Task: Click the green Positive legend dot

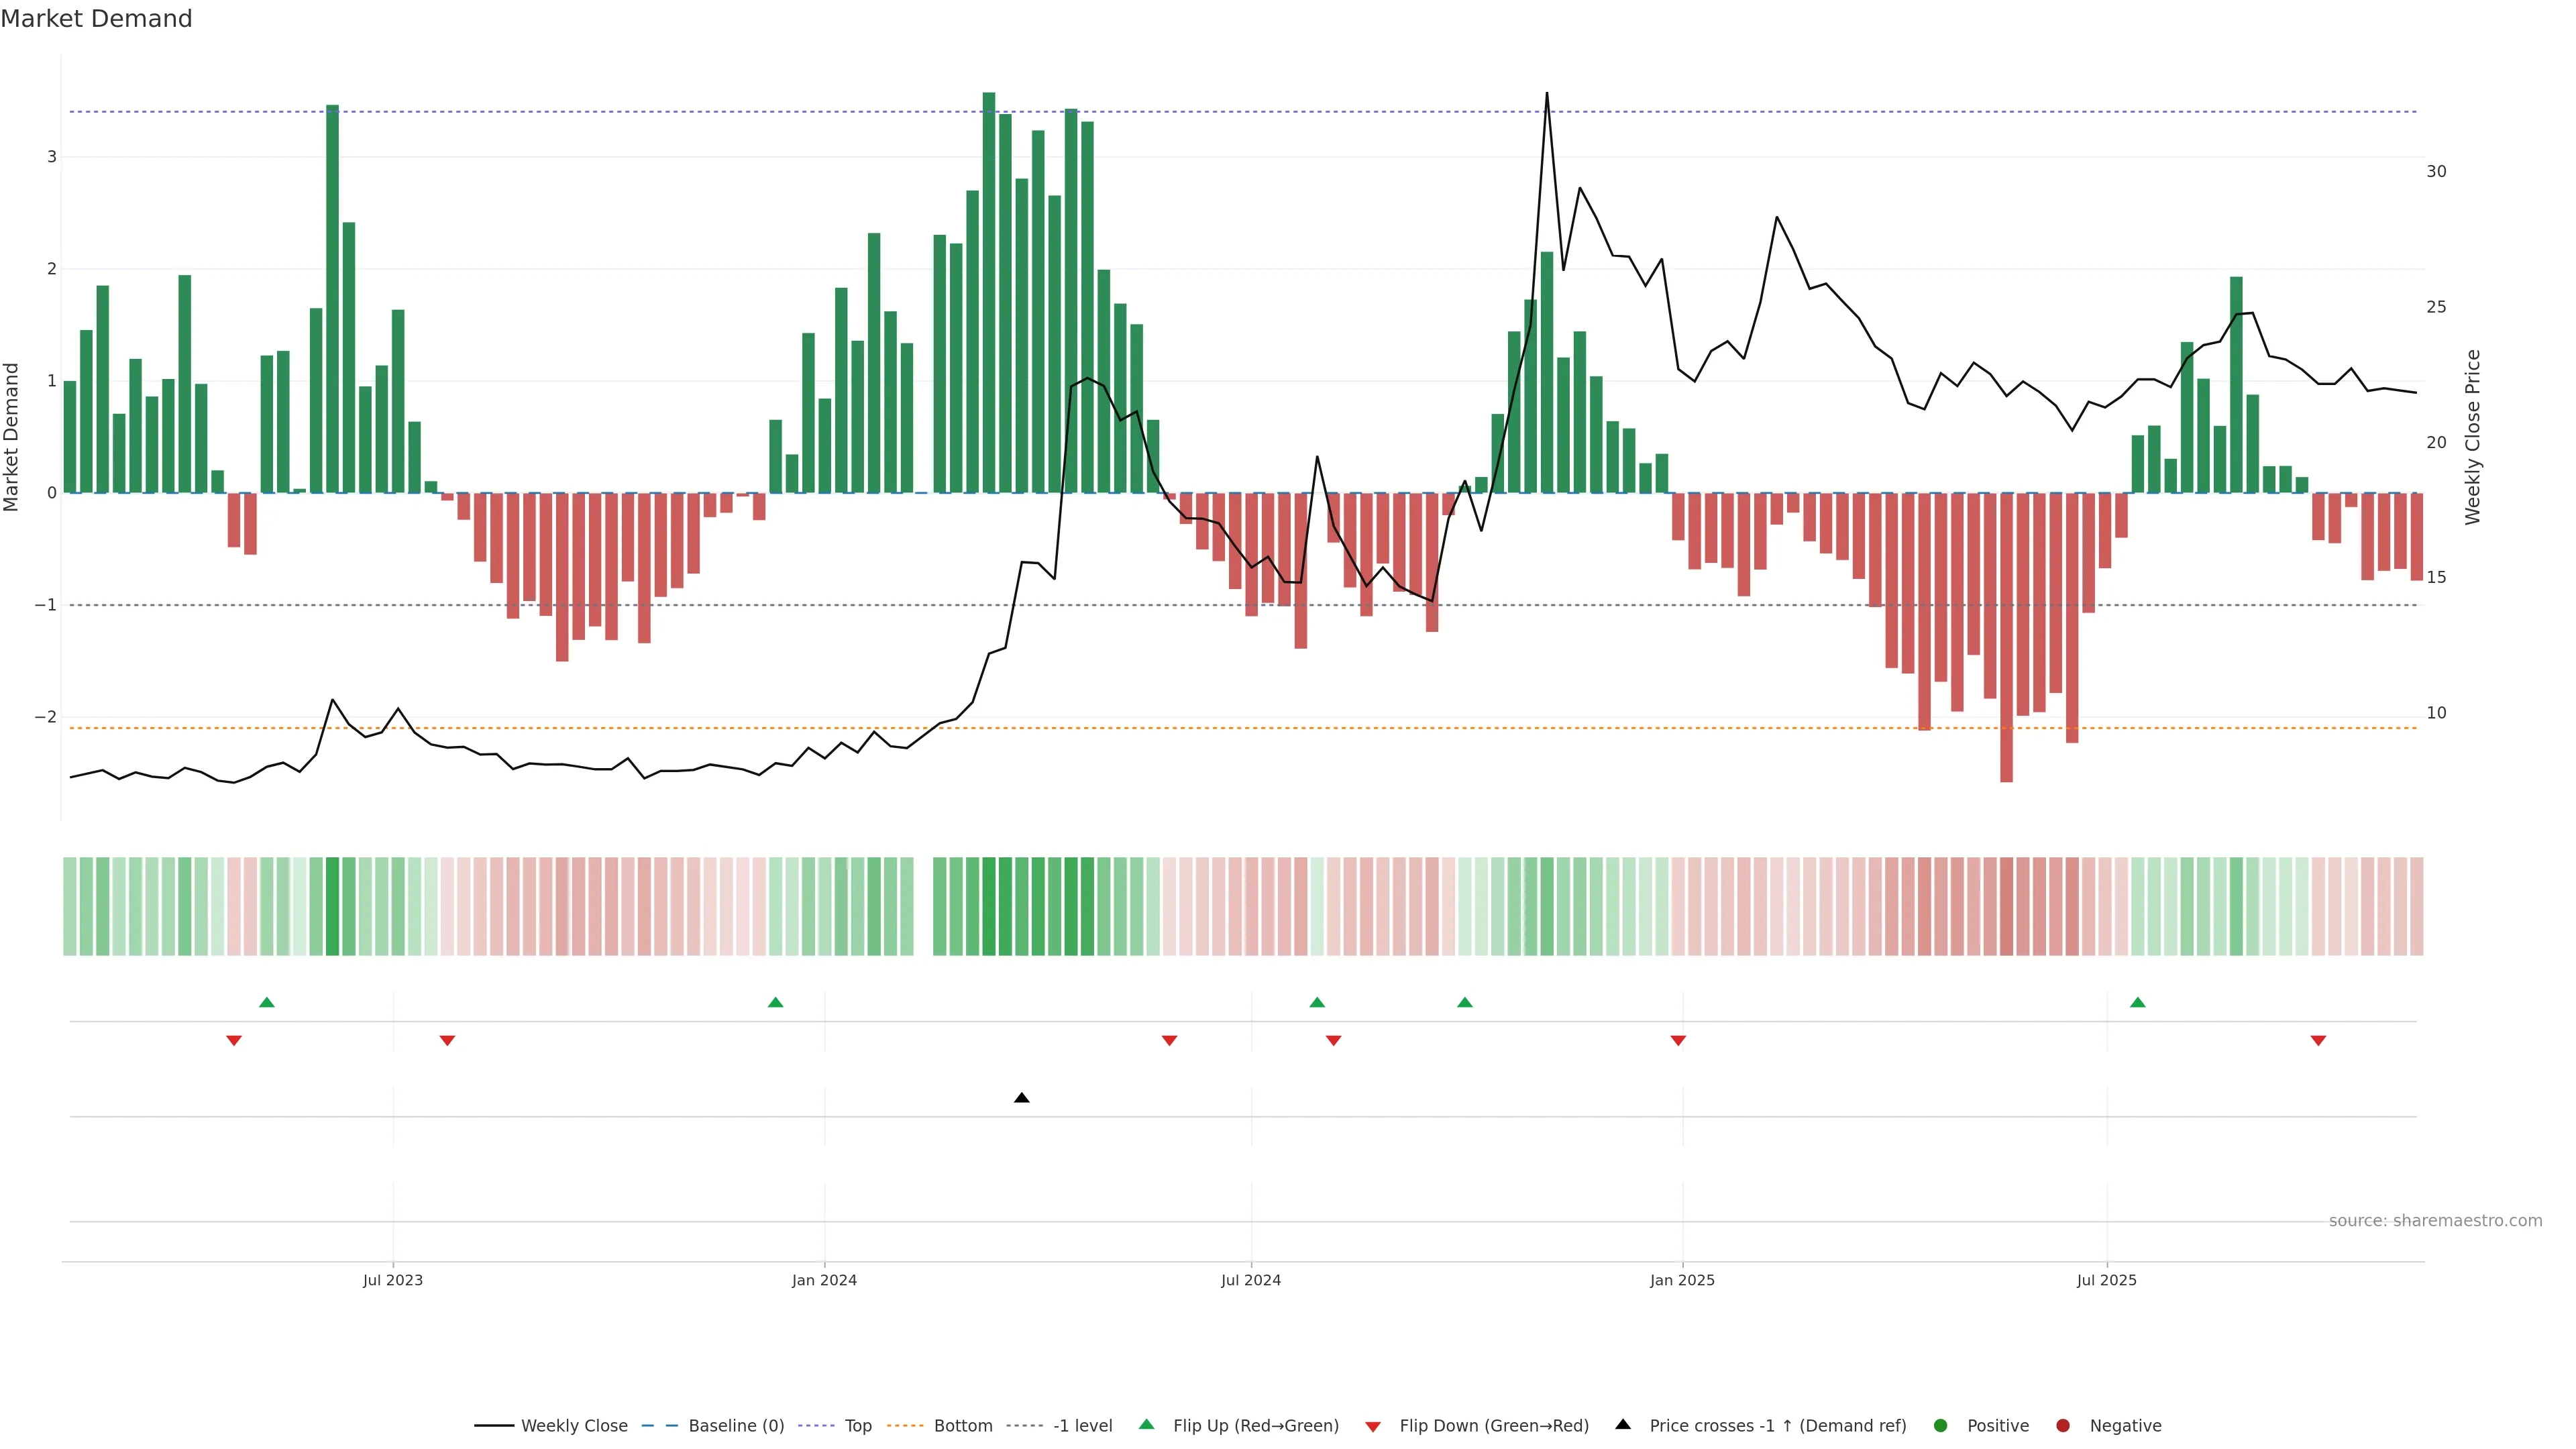Action: tap(1941, 1426)
